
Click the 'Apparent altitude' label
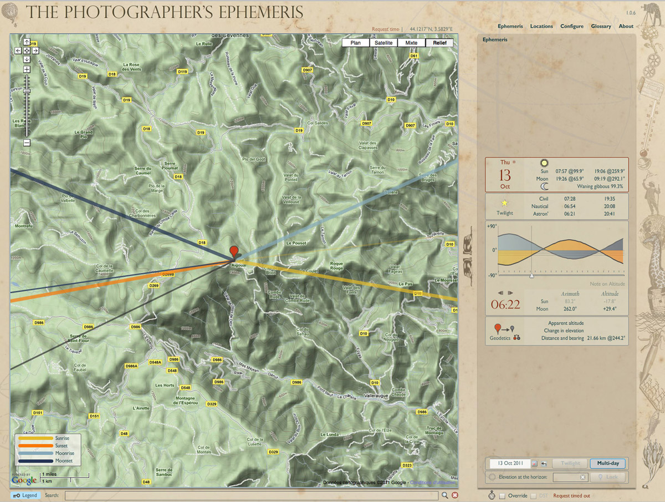566,323
